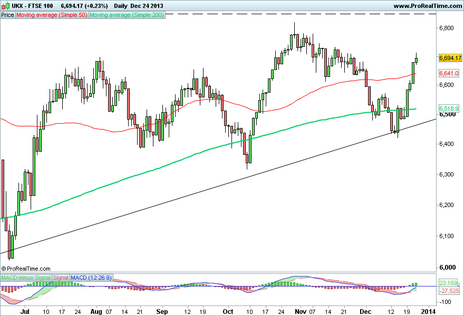The width and height of the screenshot is (464, 316).
Task: Click the Oct date axis label
Action: [228, 312]
